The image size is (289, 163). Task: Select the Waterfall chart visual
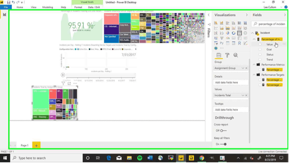point(216,33)
